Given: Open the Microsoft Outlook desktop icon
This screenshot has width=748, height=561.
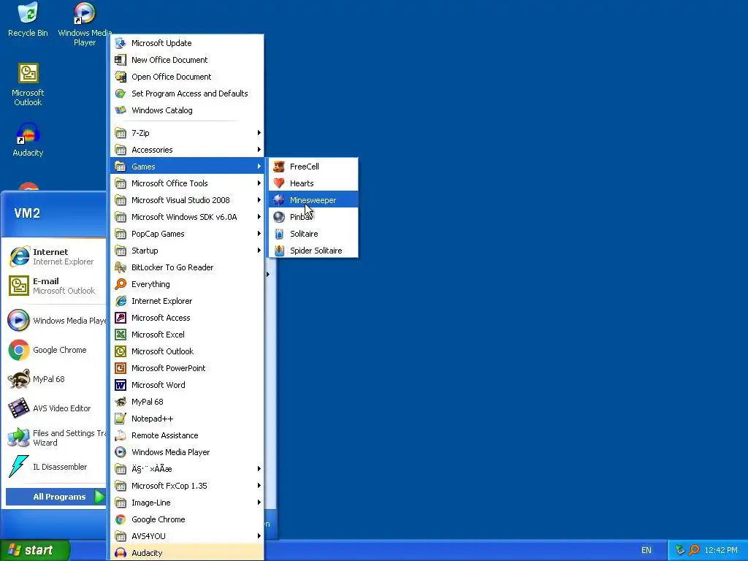Looking at the screenshot, I should tap(28, 85).
